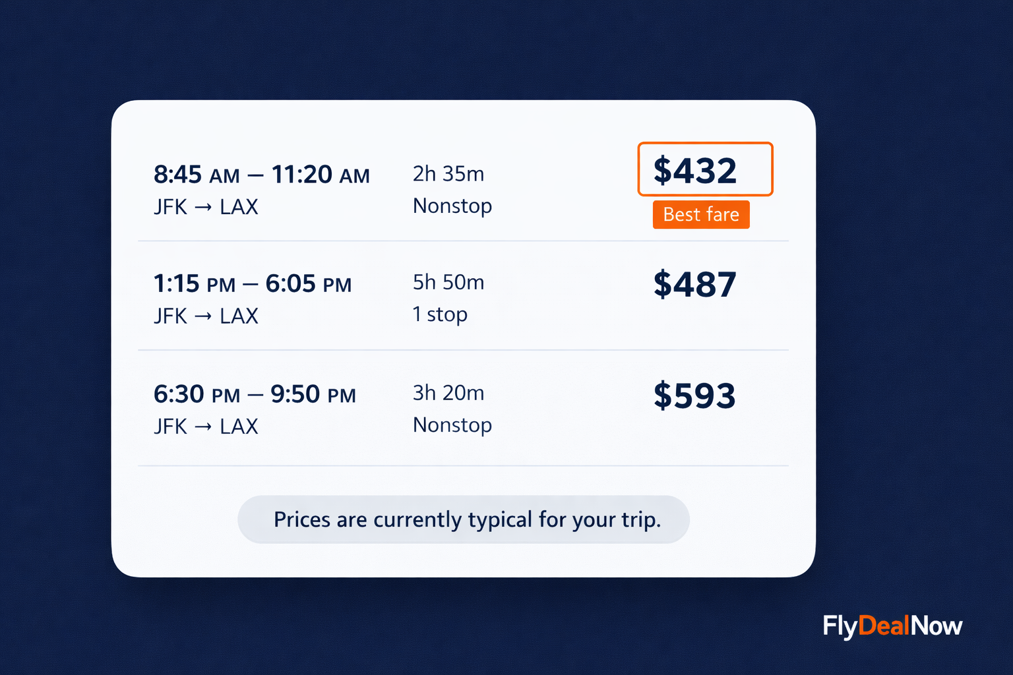Screen dimensions: 1013x675
Task: Click the arrow icon in third route
Action: (204, 427)
